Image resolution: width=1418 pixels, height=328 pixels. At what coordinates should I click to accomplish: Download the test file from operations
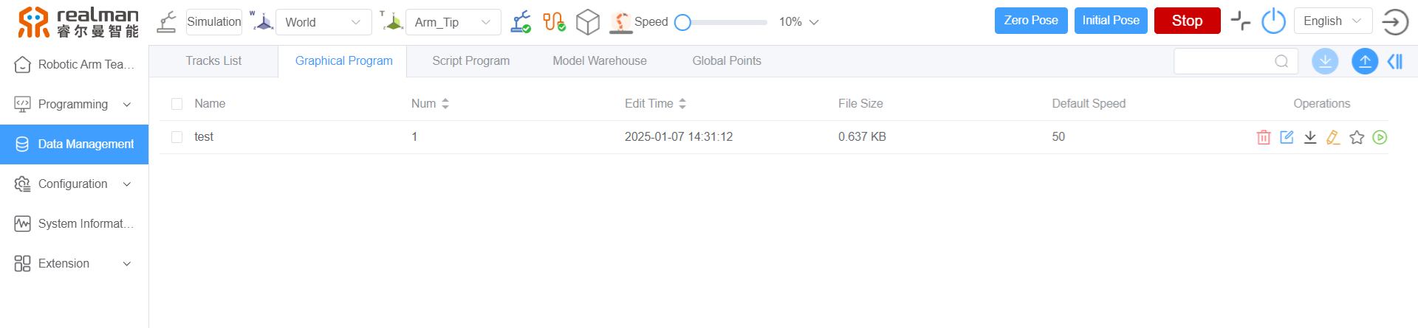[1310, 137]
